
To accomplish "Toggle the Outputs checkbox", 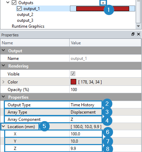I will point(14,3).
